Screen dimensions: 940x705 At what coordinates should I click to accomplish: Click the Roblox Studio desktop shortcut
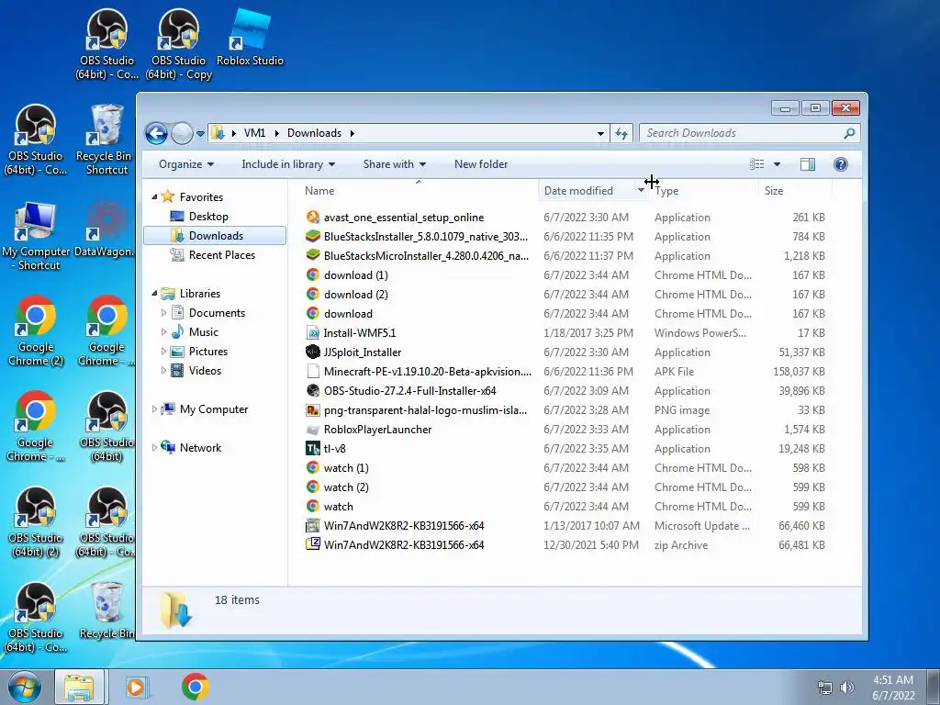(250, 38)
